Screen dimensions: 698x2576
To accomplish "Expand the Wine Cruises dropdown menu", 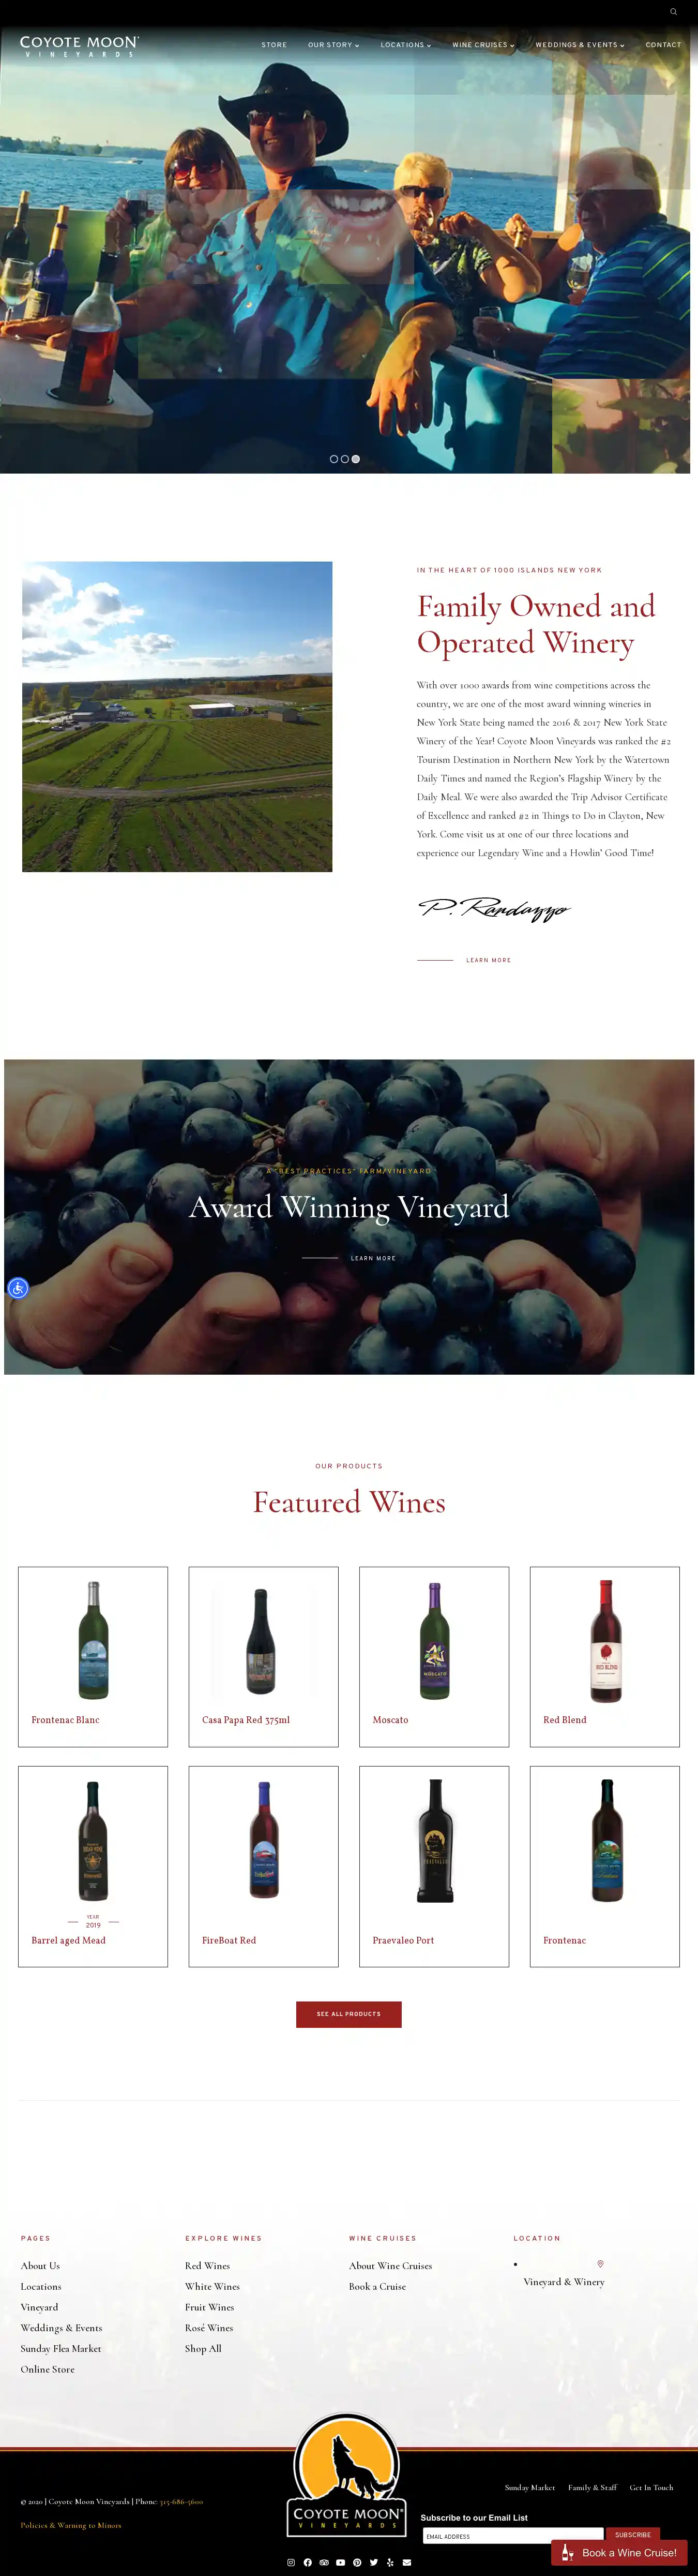I will [483, 45].
